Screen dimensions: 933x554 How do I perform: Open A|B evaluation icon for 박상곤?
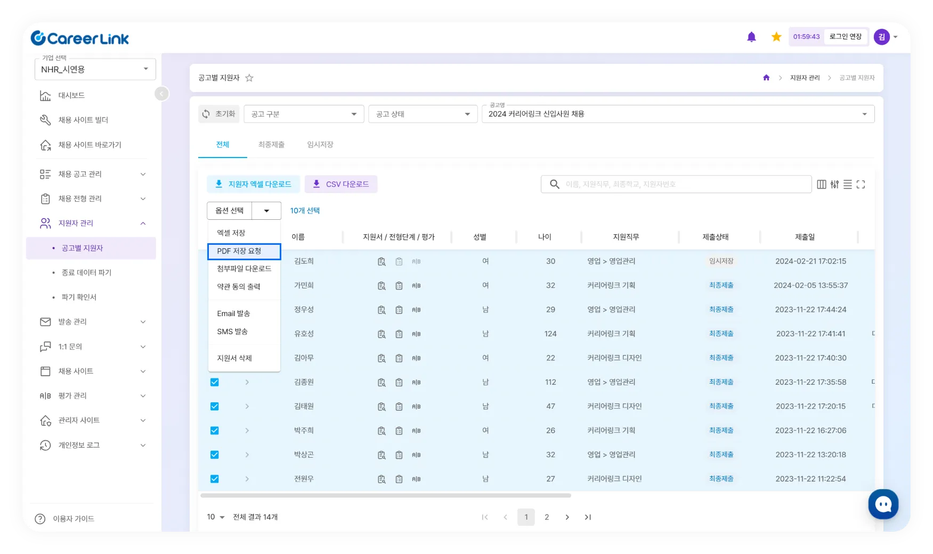(x=416, y=455)
